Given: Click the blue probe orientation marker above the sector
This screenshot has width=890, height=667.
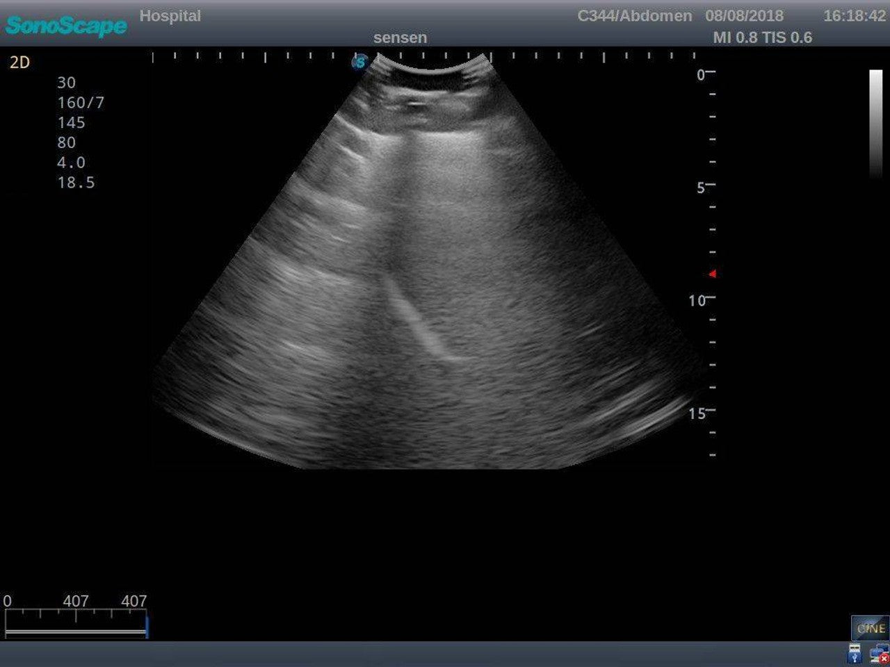Looking at the screenshot, I should pos(359,64).
